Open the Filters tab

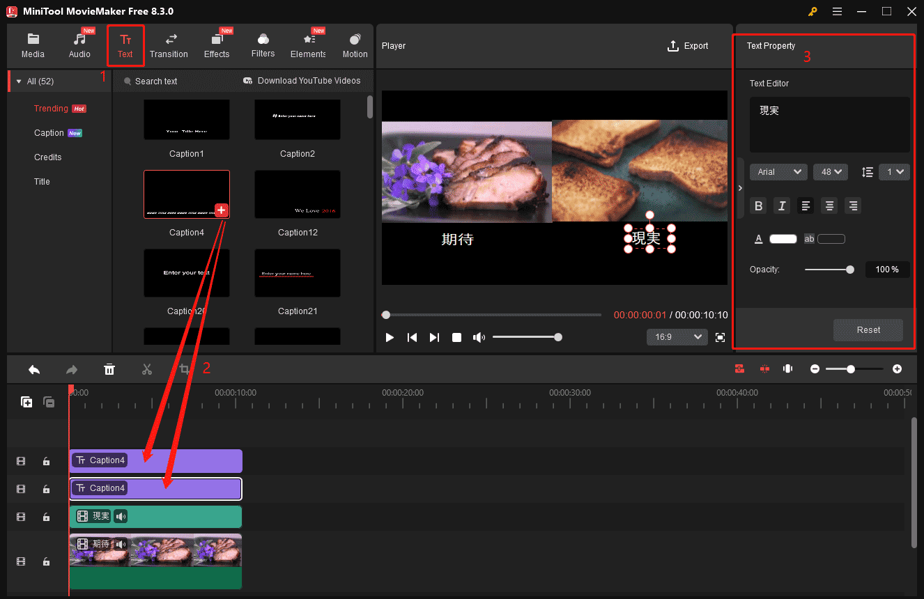[263, 45]
